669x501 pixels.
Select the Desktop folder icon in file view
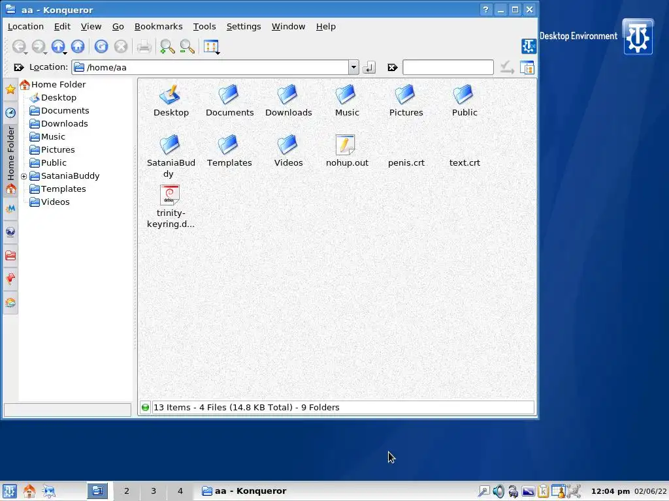(171, 101)
